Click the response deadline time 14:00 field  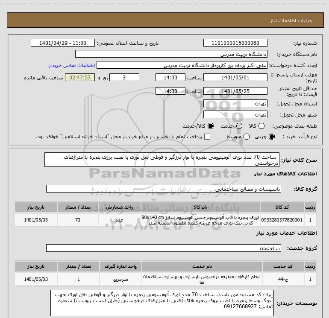coord(170,77)
